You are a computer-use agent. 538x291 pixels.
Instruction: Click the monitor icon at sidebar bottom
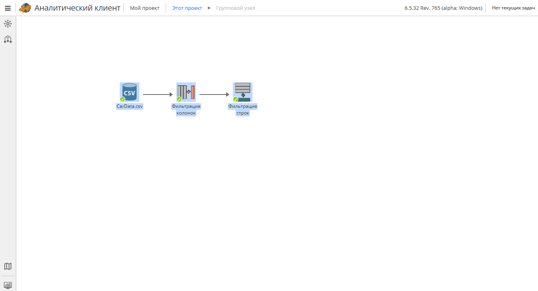point(8,285)
